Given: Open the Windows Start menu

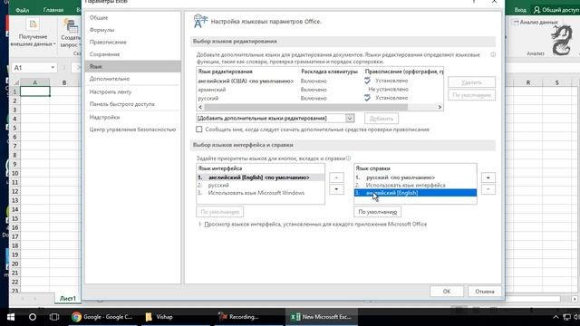Looking at the screenshot, I should (11, 317).
